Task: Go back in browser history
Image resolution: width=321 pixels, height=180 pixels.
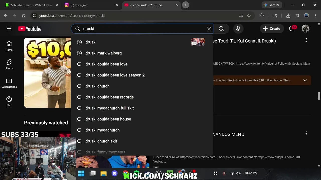Action: tap(6, 16)
